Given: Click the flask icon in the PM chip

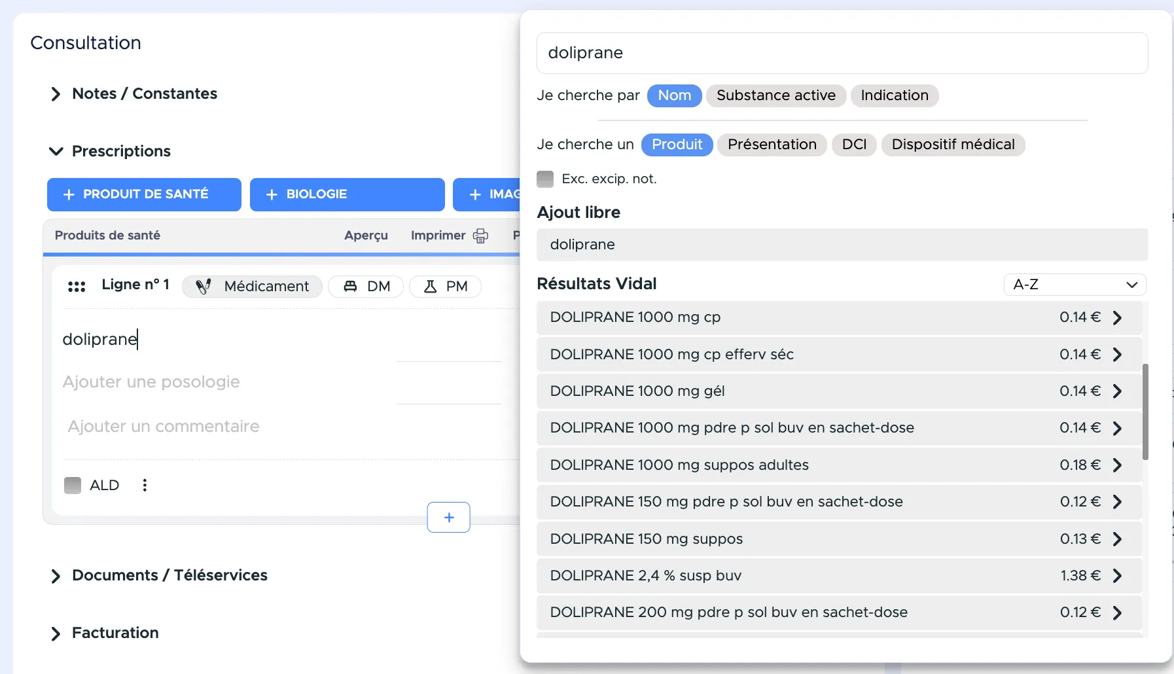Looking at the screenshot, I should tap(430, 286).
